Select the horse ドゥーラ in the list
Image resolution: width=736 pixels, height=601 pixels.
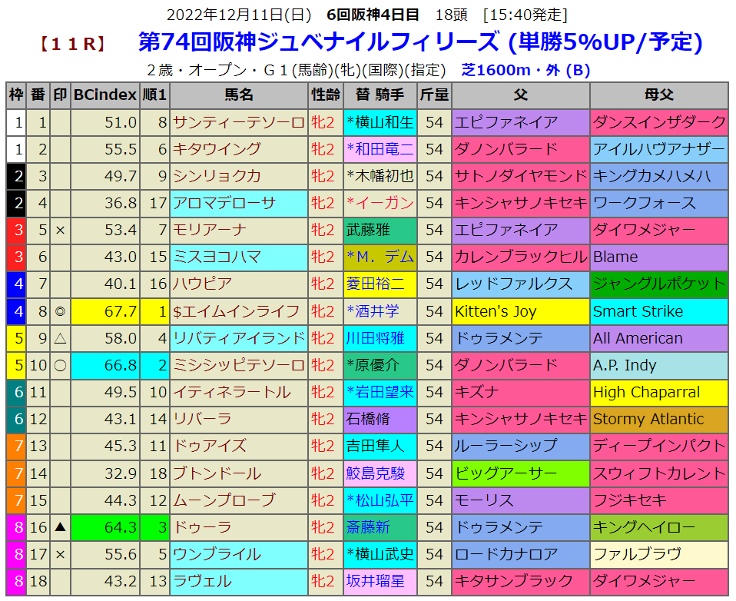pyautogui.click(x=239, y=527)
